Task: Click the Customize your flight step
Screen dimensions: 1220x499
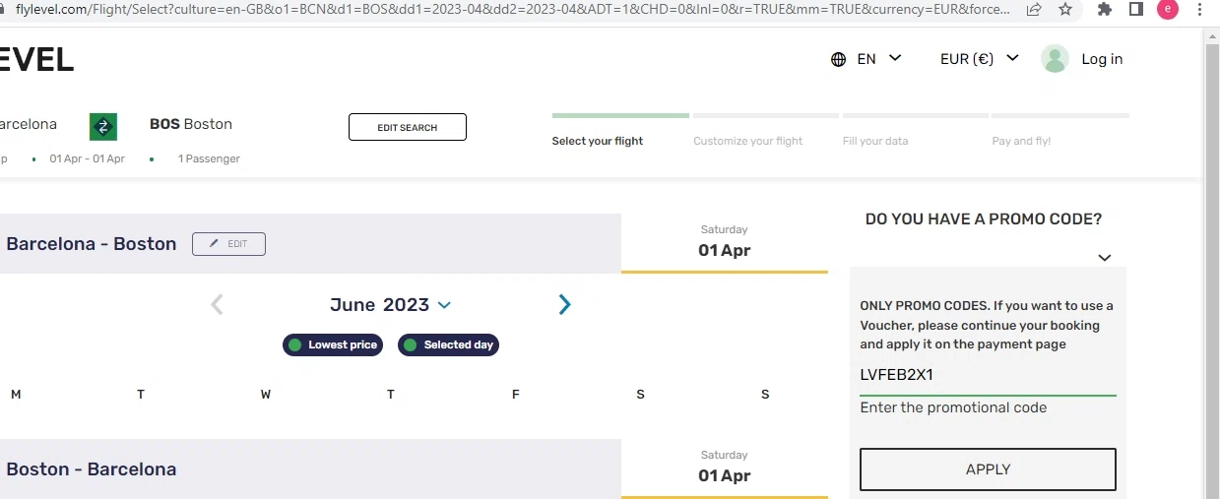Action: [748, 141]
